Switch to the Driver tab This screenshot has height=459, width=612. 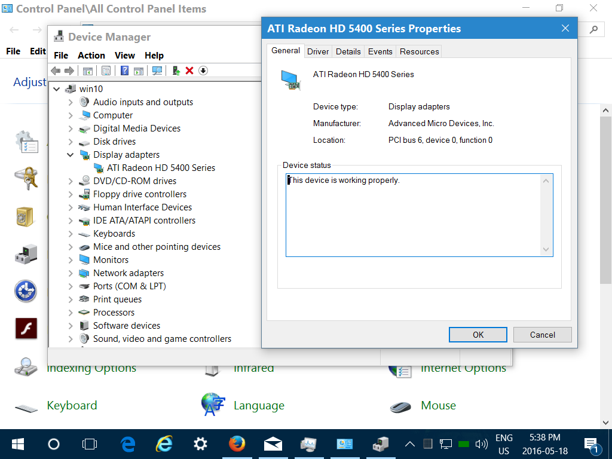pyautogui.click(x=318, y=51)
